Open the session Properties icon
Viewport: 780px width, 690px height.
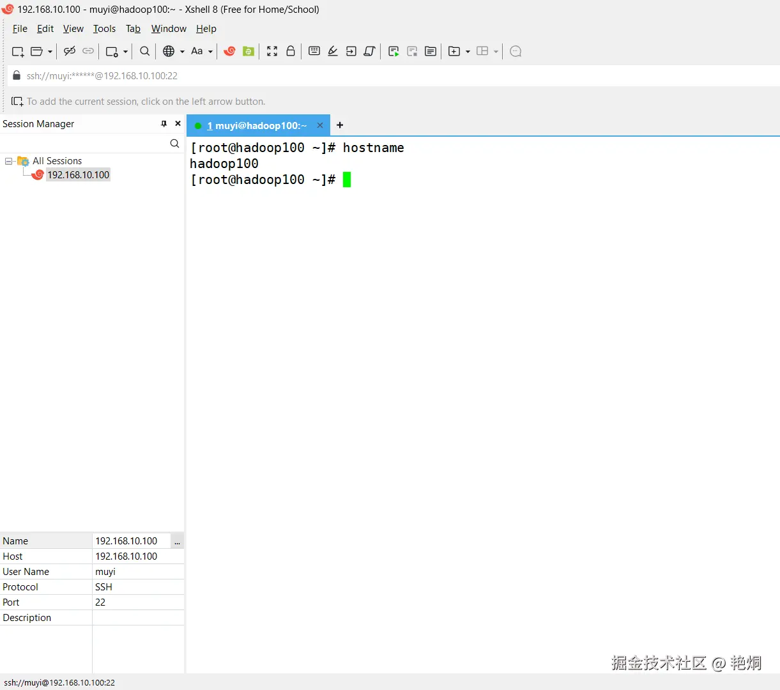click(112, 52)
